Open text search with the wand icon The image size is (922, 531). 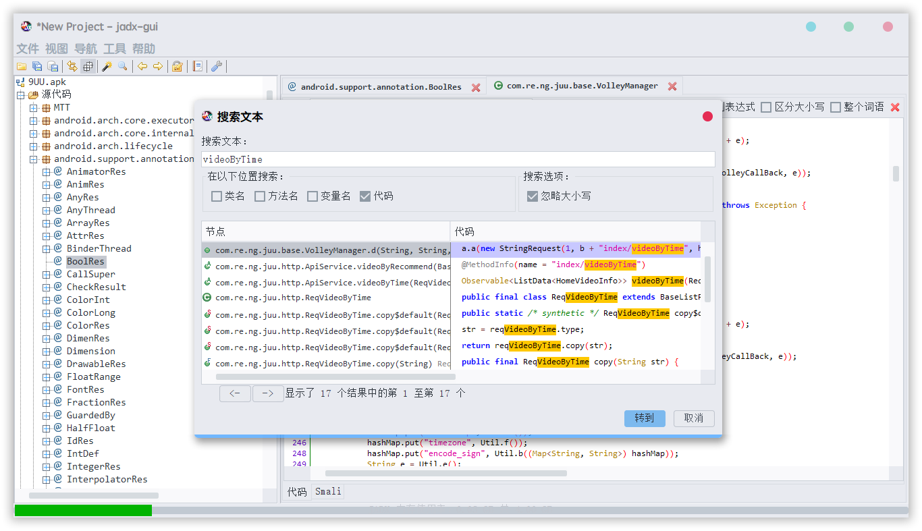(107, 66)
